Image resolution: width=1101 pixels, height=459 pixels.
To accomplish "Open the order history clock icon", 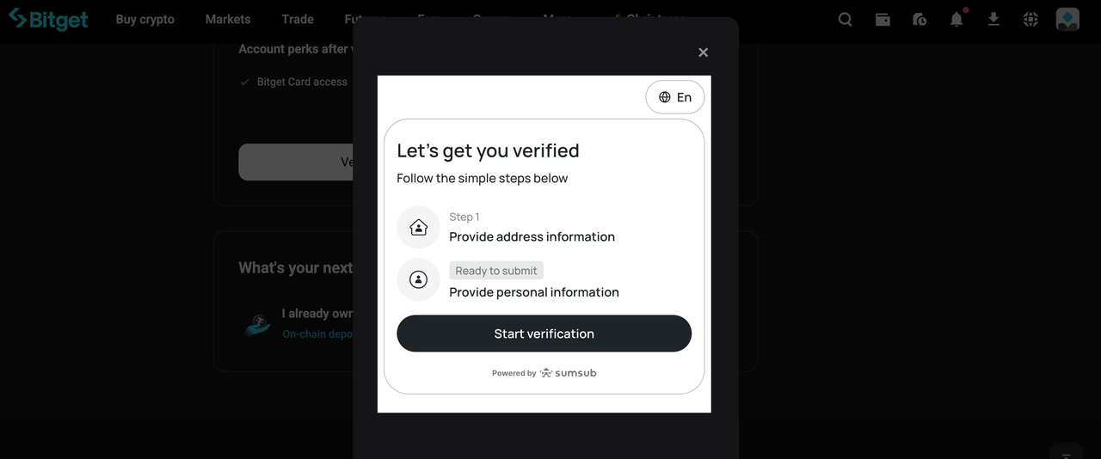I will (x=920, y=19).
